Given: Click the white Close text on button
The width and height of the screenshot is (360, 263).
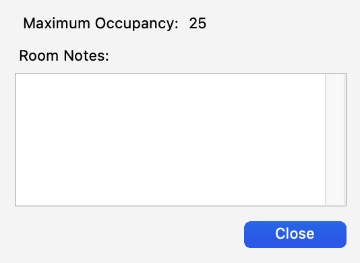Looking at the screenshot, I should pyautogui.click(x=295, y=233).
